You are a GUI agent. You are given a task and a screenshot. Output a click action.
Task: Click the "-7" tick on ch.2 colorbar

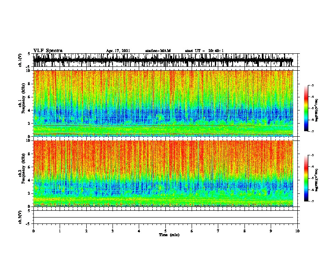coord(312,201)
